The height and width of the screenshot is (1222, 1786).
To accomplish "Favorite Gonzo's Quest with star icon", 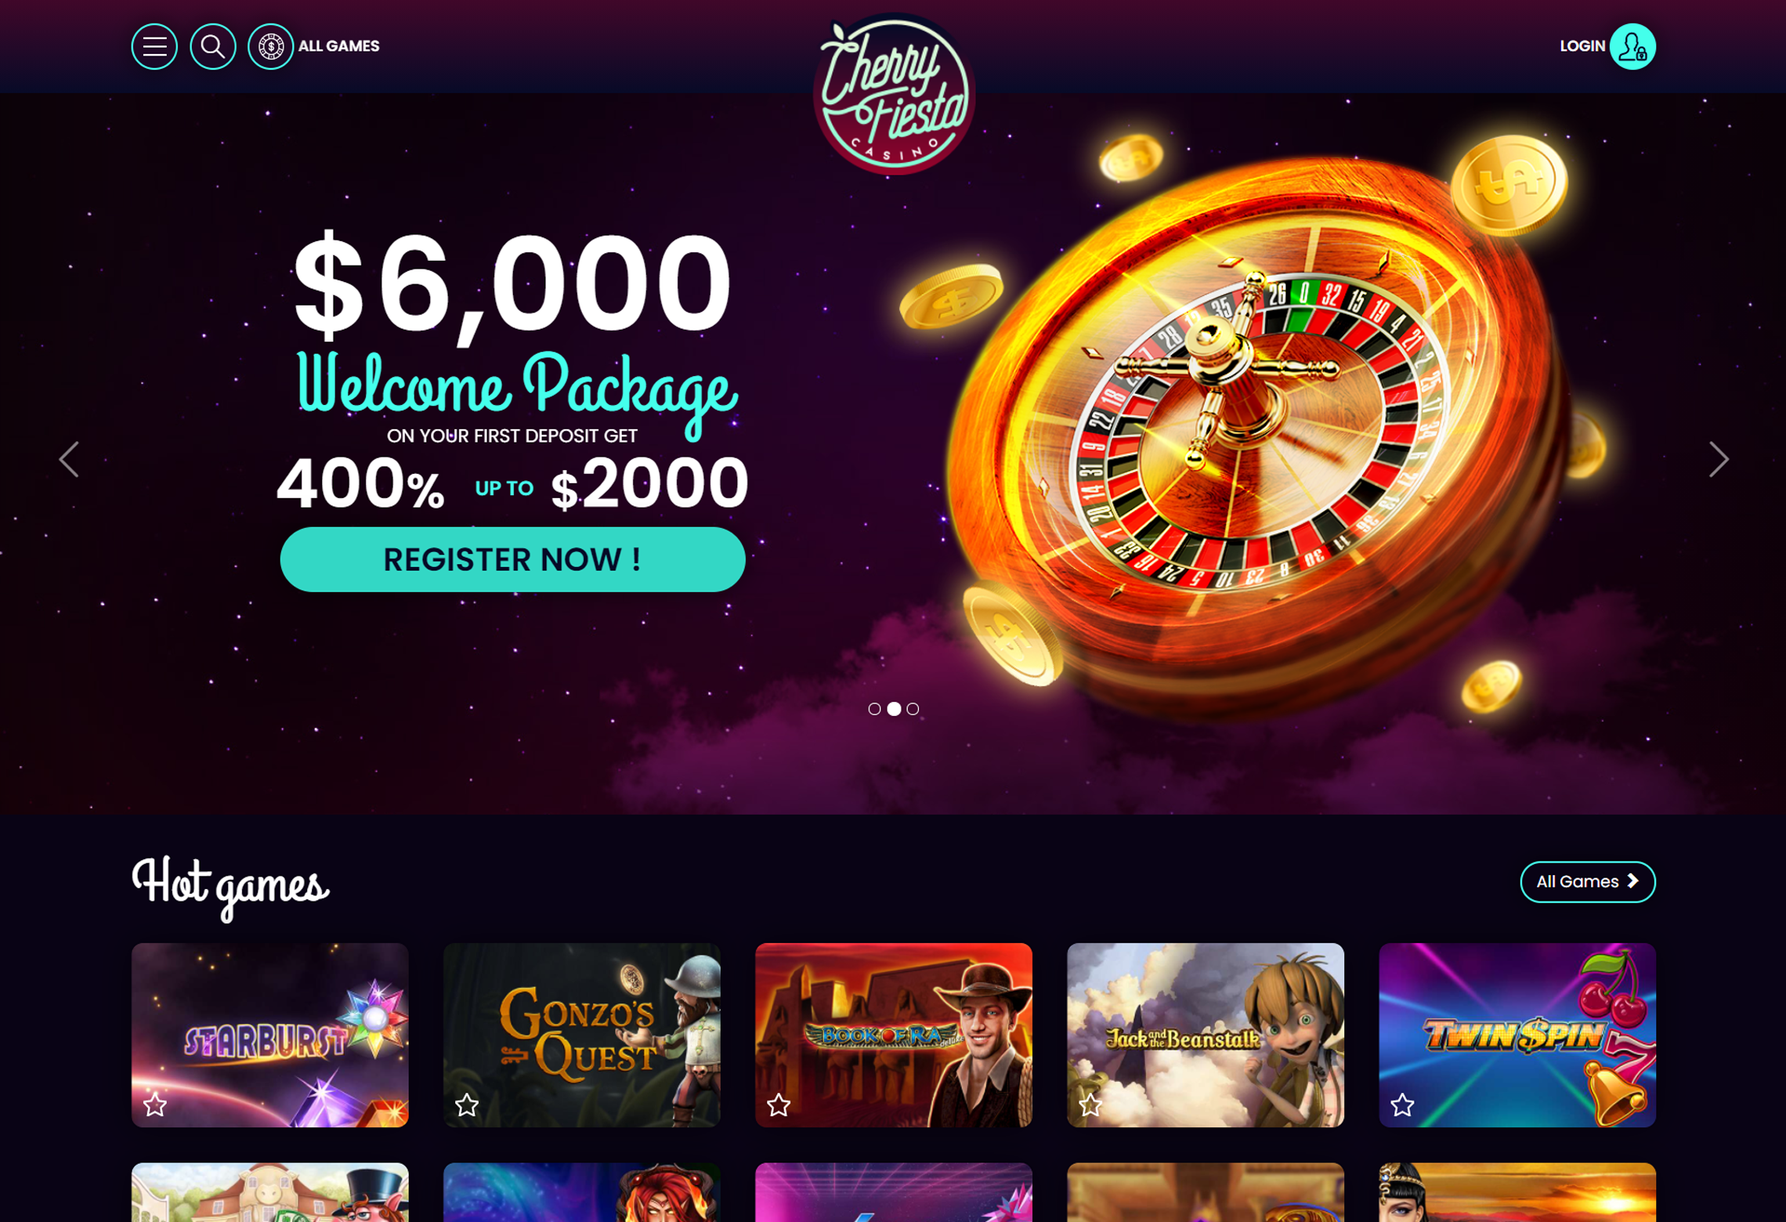I will 467,1104.
